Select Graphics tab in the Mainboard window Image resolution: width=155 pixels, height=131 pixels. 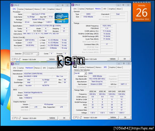click(51, 68)
